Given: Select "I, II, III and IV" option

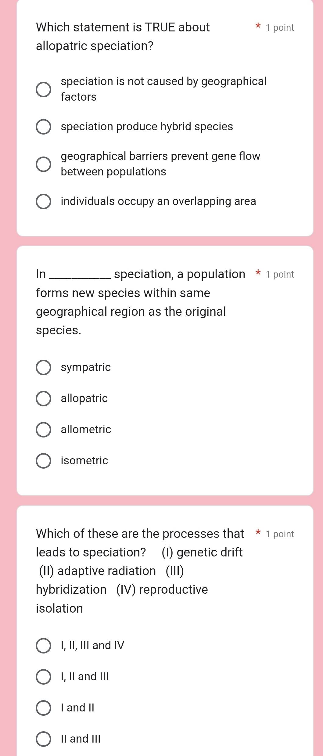Looking at the screenshot, I should (43, 645).
